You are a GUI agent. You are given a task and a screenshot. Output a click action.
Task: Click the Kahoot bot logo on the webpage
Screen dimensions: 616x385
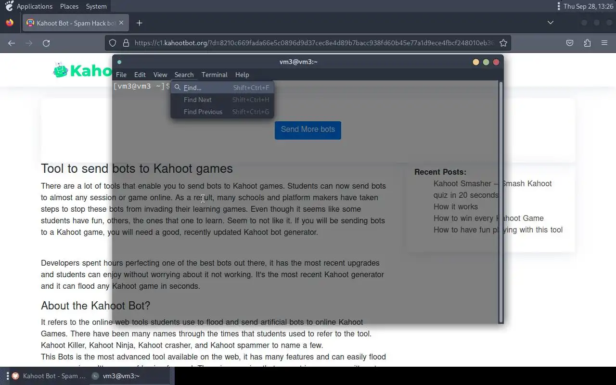(x=82, y=70)
